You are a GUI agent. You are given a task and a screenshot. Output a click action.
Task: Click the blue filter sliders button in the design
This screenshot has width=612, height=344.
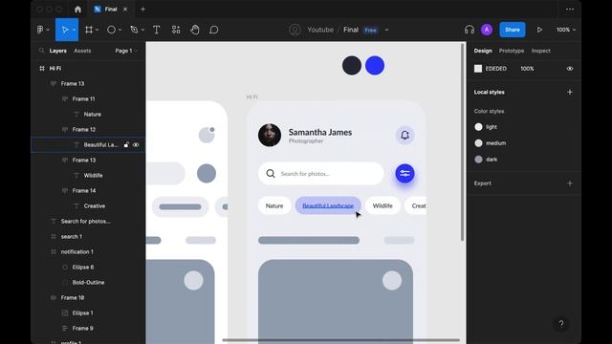click(x=404, y=174)
